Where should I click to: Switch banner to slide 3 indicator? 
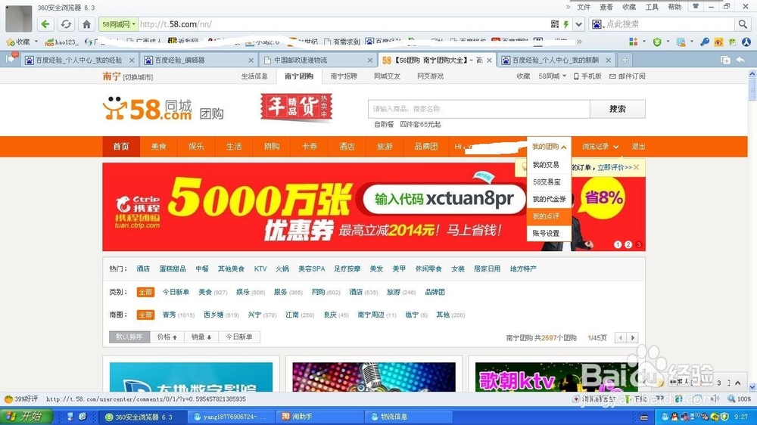tap(639, 244)
